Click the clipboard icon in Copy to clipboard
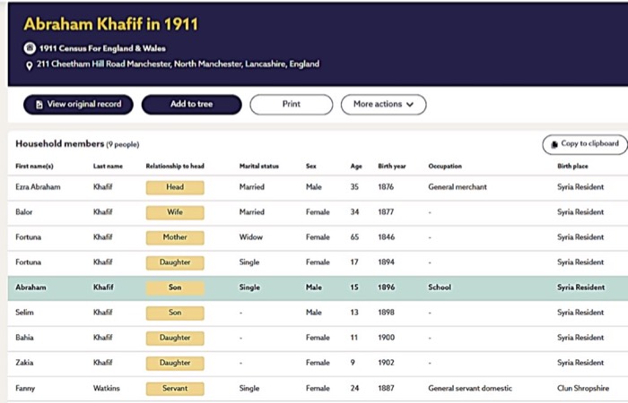 [x=554, y=144]
